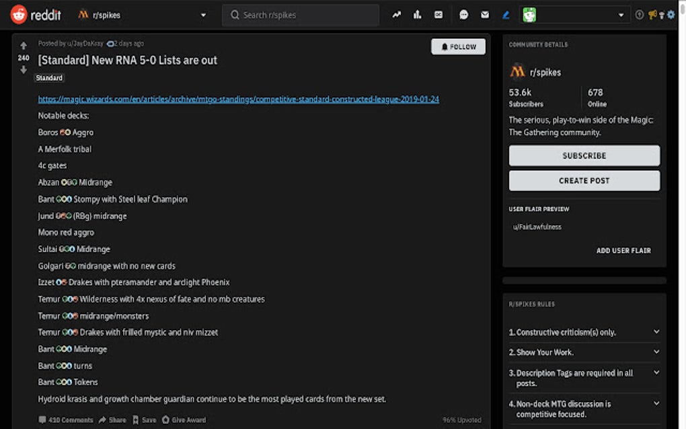
Task: Upvote the RNA 5-0 Lists post
Action: click(24, 46)
